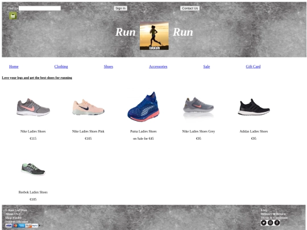
Task: Open the Shop Finder footer link
Action: coord(13,218)
